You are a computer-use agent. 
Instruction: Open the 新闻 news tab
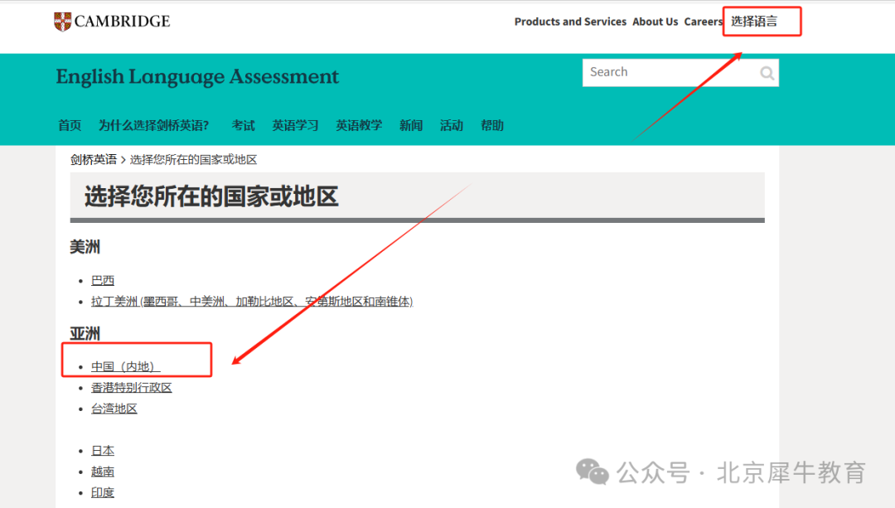click(x=411, y=126)
